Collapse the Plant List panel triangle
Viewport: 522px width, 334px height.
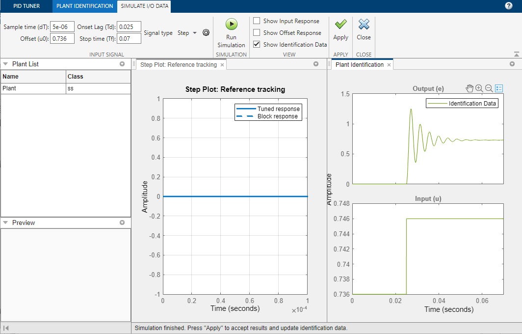[5, 64]
